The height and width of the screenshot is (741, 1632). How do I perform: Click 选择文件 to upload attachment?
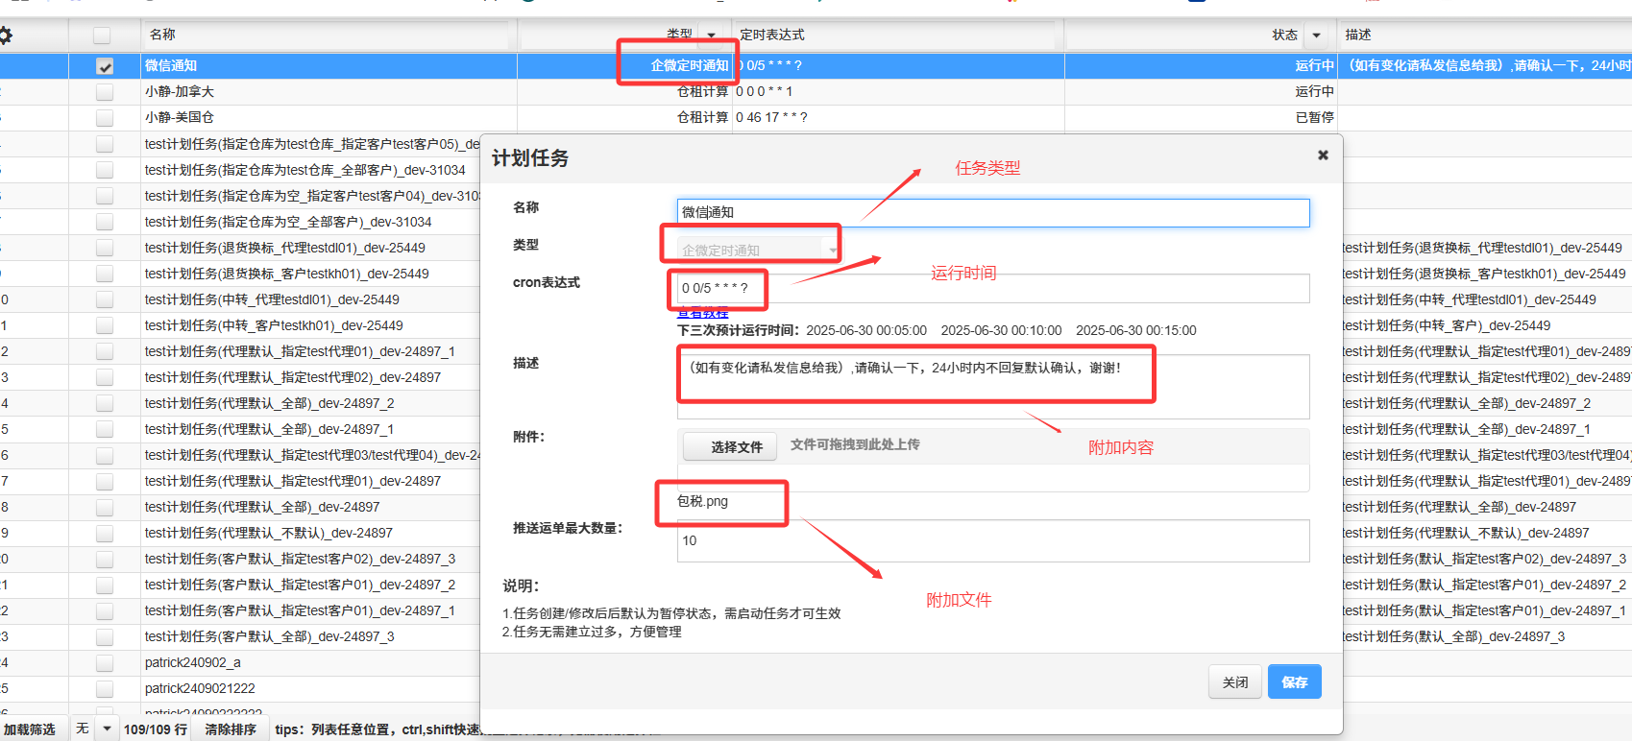tap(736, 446)
